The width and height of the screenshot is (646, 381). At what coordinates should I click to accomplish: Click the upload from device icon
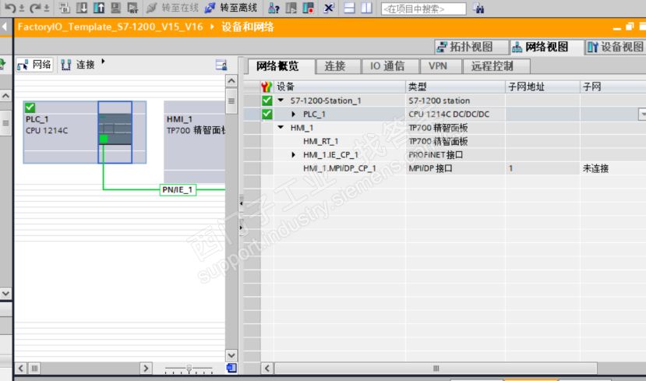point(99,8)
